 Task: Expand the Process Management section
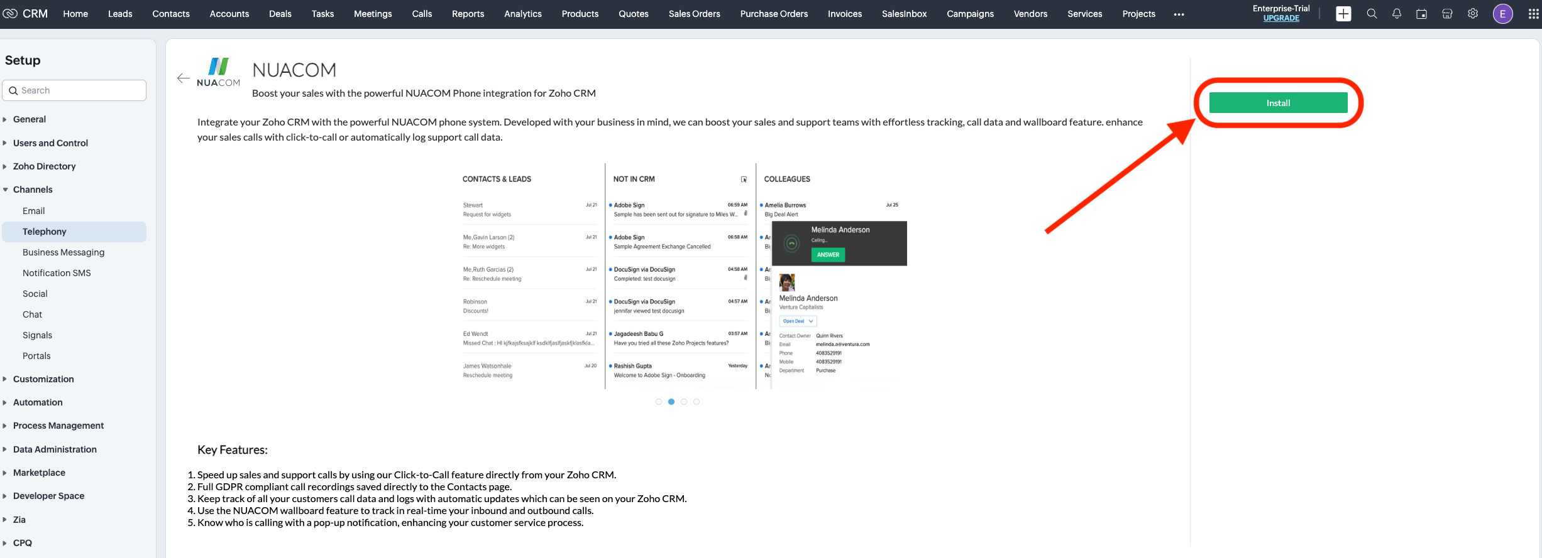pyautogui.click(x=58, y=426)
